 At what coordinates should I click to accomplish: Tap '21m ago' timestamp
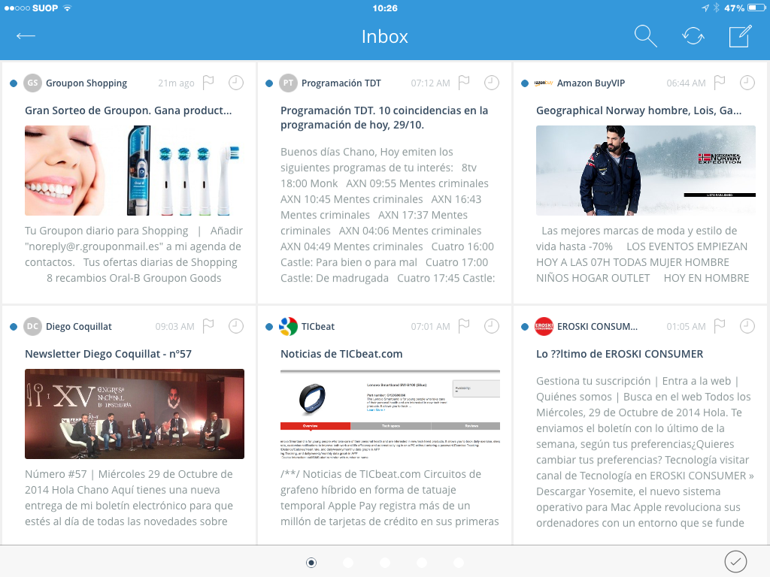click(x=176, y=83)
